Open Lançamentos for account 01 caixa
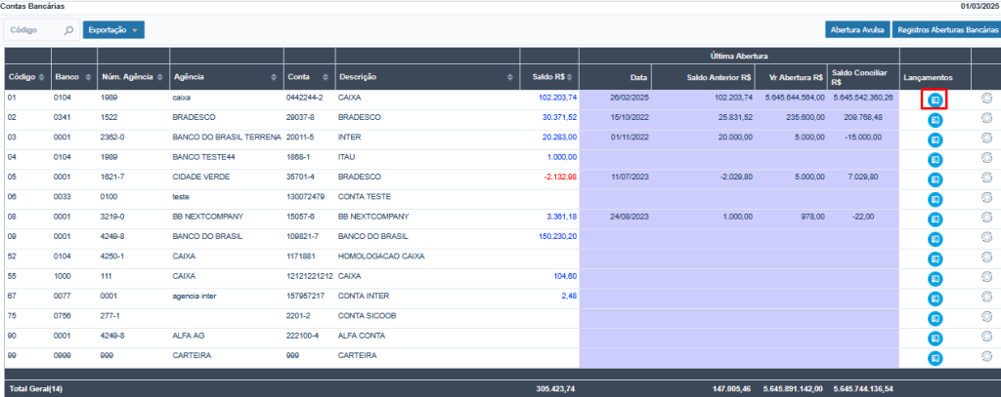The width and height of the screenshot is (1001, 397). [x=935, y=99]
